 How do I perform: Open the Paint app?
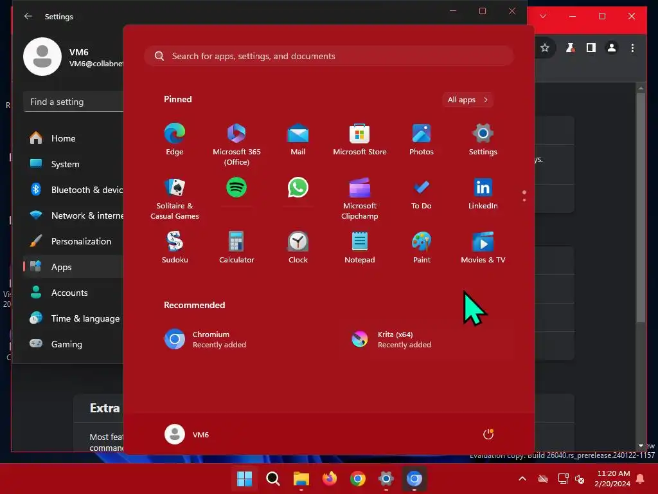click(x=422, y=248)
